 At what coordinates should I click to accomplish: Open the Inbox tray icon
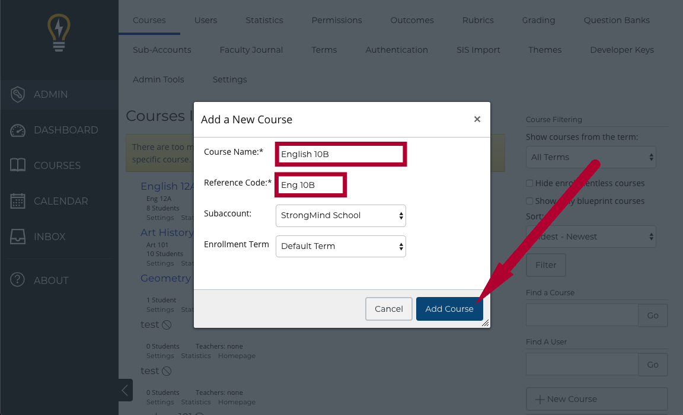click(18, 237)
